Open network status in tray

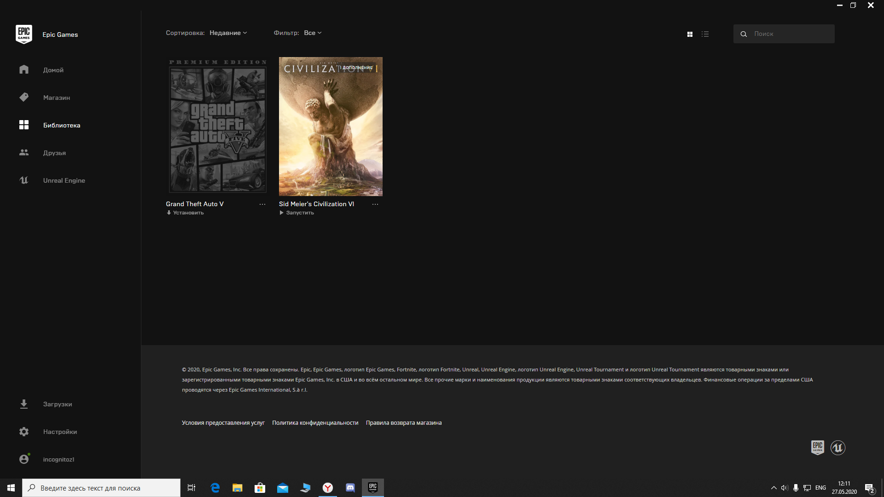pyautogui.click(x=807, y=488)
